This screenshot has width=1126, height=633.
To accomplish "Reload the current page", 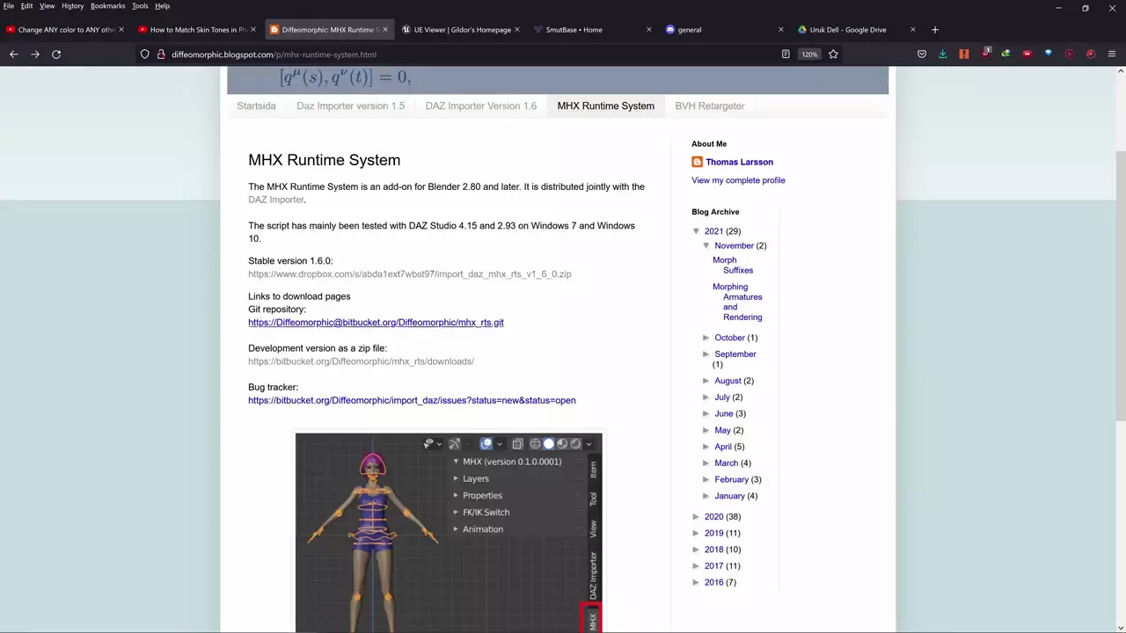I will [56, 55].
